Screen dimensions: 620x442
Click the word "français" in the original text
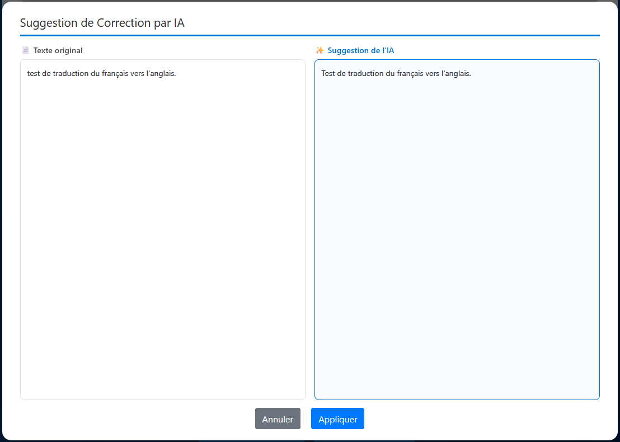click(115, 73)
